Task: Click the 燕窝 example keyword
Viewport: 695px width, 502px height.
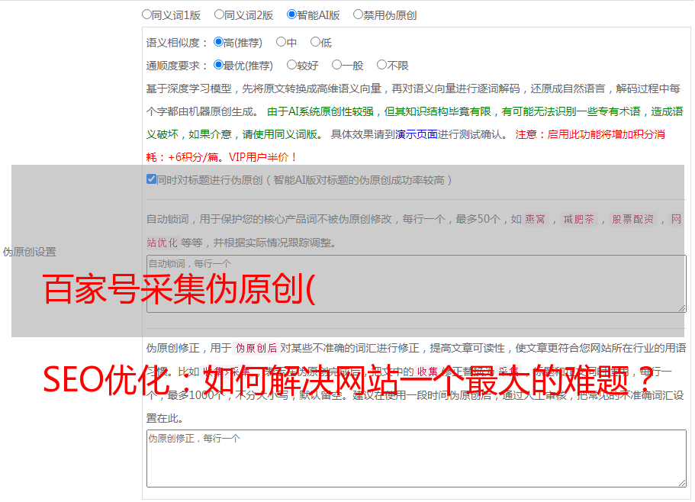Action: pos(535,219)
